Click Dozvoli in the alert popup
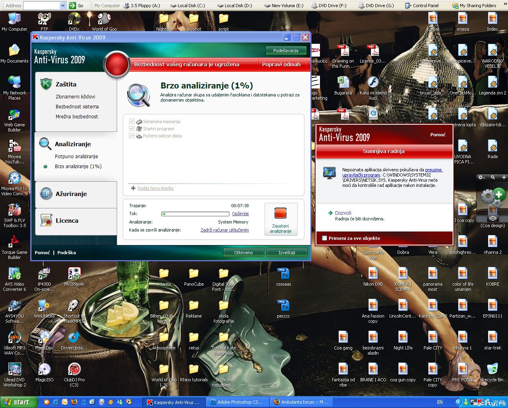This screenshot has height=408, width=508. pyautogui.click(x=343, y=213)
